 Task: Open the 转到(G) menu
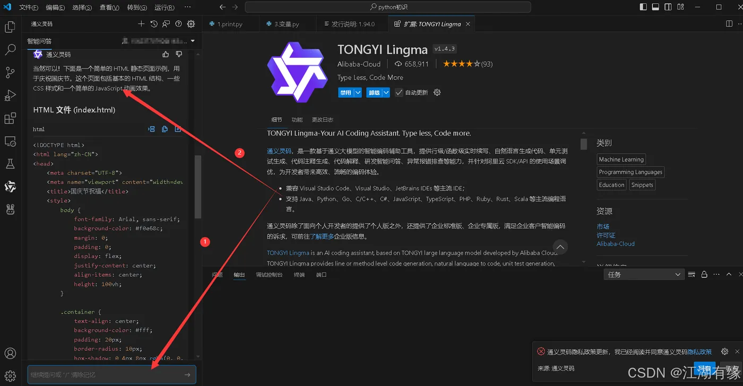pos(137,7)
